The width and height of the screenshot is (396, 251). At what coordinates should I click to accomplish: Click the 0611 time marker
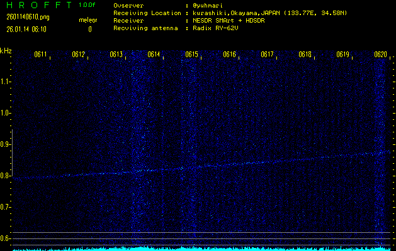[x=40, y=55]
